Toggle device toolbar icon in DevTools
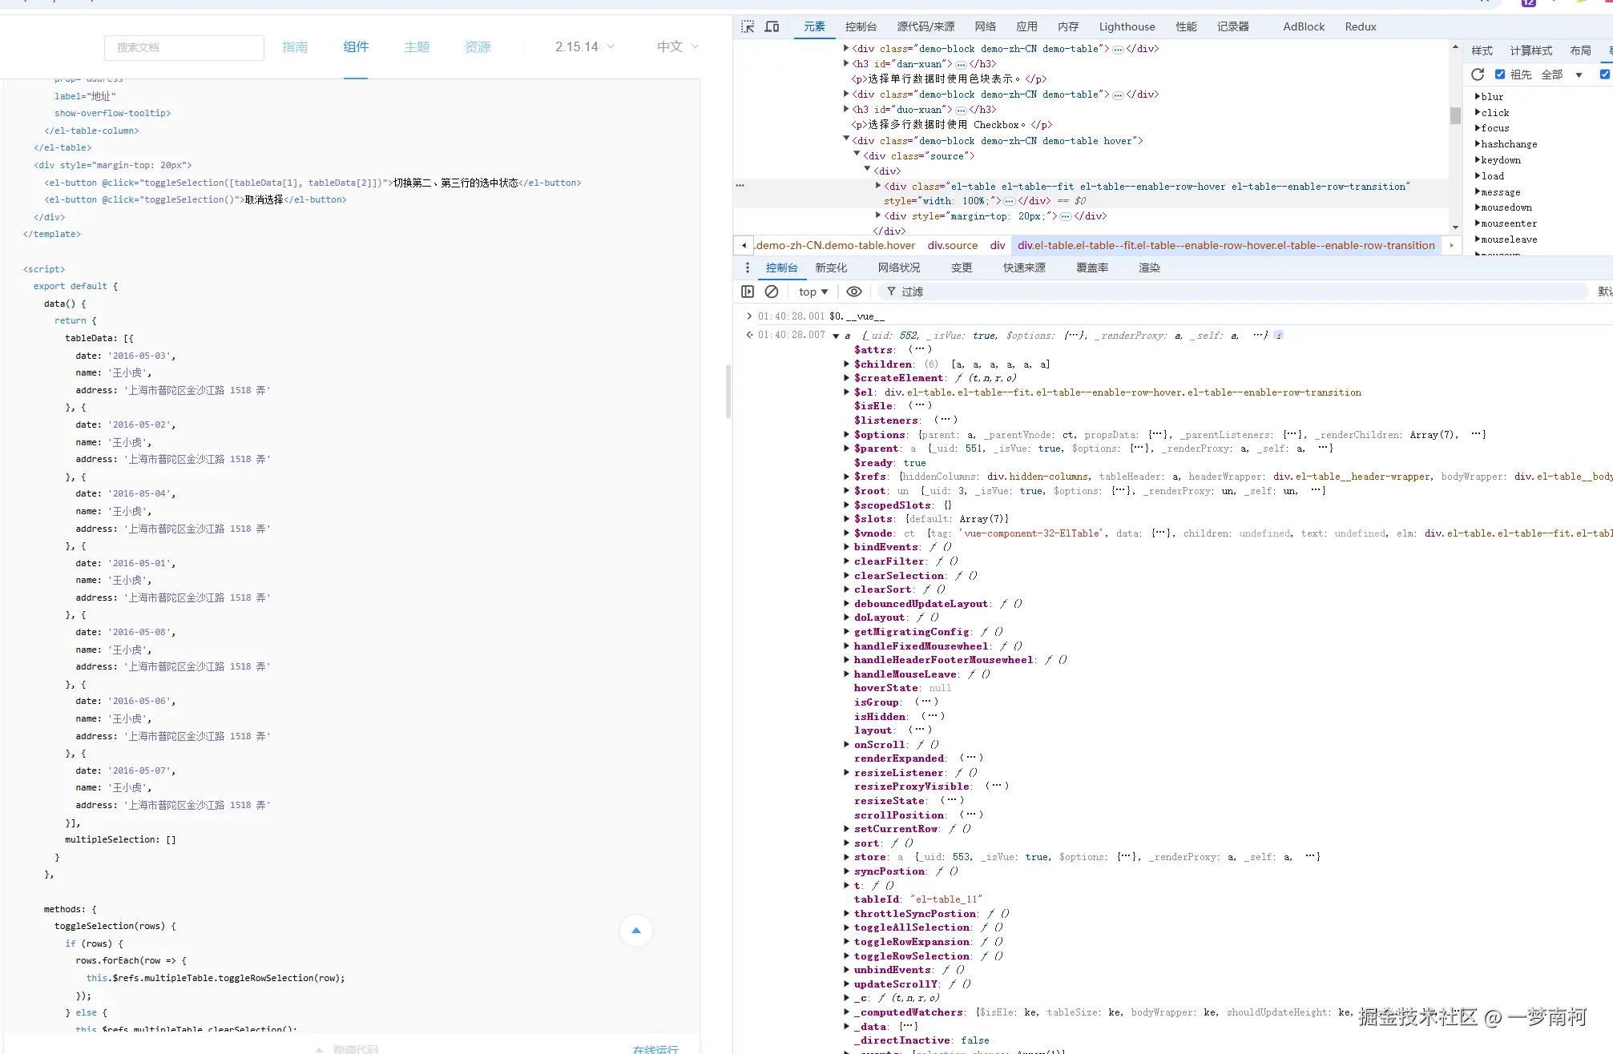Image resolution: width=1613 pixels, height=1054 pixels. point(772,26)
